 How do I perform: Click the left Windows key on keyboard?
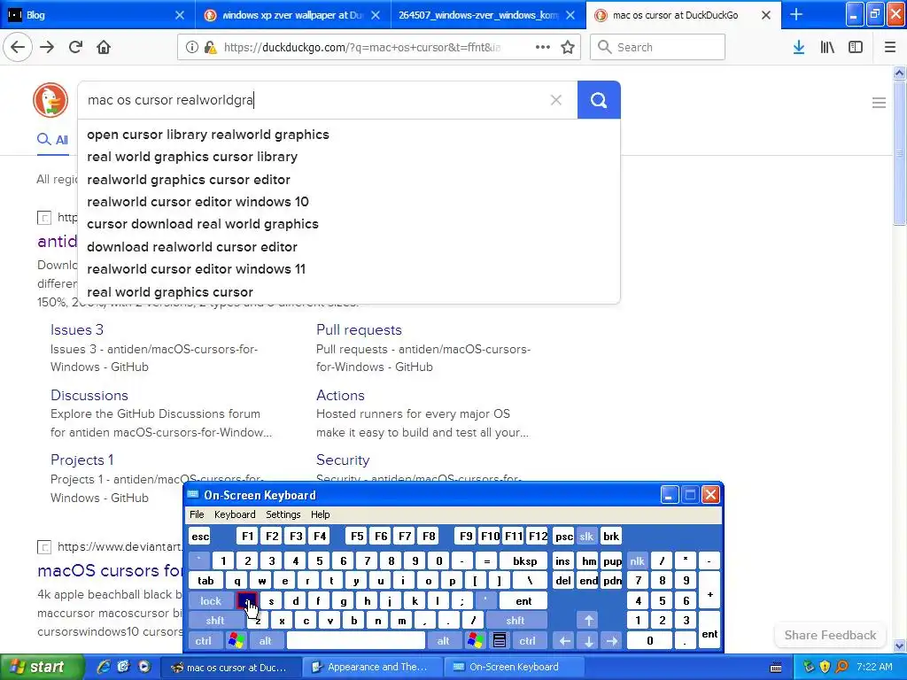coord(236,641)
